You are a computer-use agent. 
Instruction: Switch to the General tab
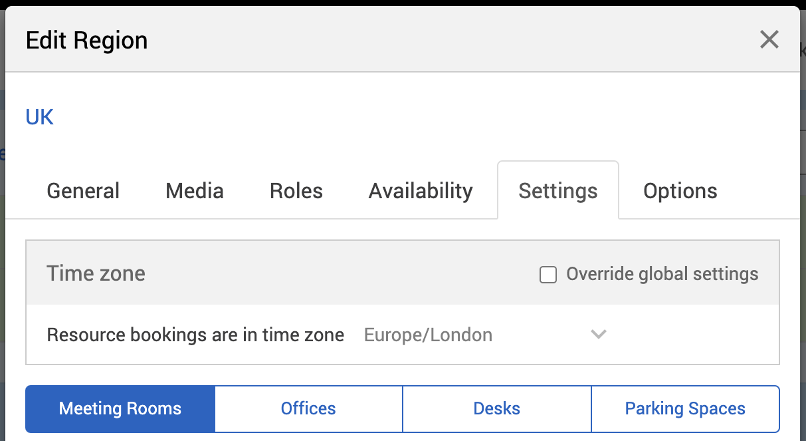[83, 191]
